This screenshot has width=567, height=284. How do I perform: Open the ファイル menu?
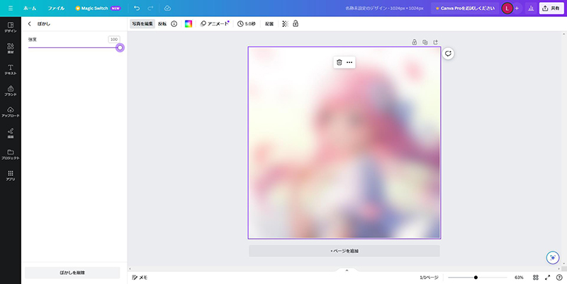tap(56, 8)
